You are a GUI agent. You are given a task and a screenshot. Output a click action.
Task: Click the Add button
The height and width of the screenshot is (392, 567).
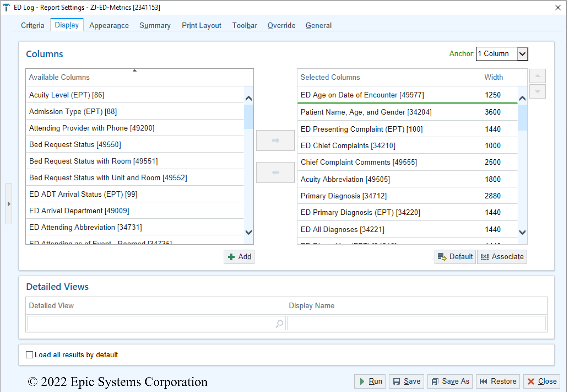(x=239, y=257)
